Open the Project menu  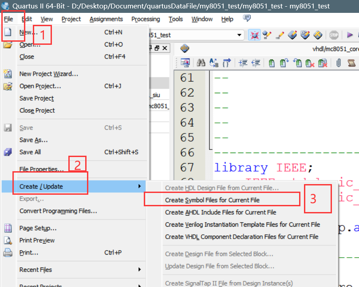pyautogui.click(x=71, y=19)
